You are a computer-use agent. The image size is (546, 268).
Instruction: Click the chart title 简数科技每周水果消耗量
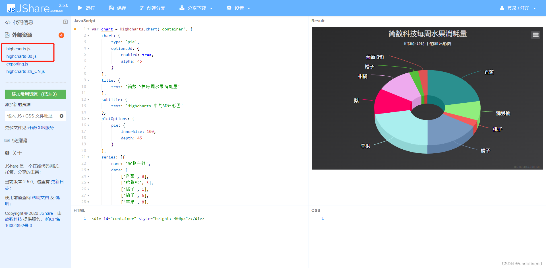(x=427, y=34)
